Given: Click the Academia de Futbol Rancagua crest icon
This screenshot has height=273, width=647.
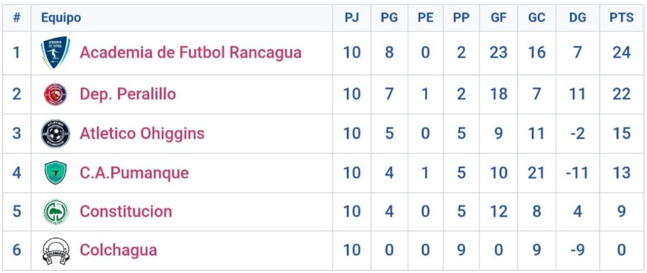Looking at the screenshot, I should click(x=56, y=52).
